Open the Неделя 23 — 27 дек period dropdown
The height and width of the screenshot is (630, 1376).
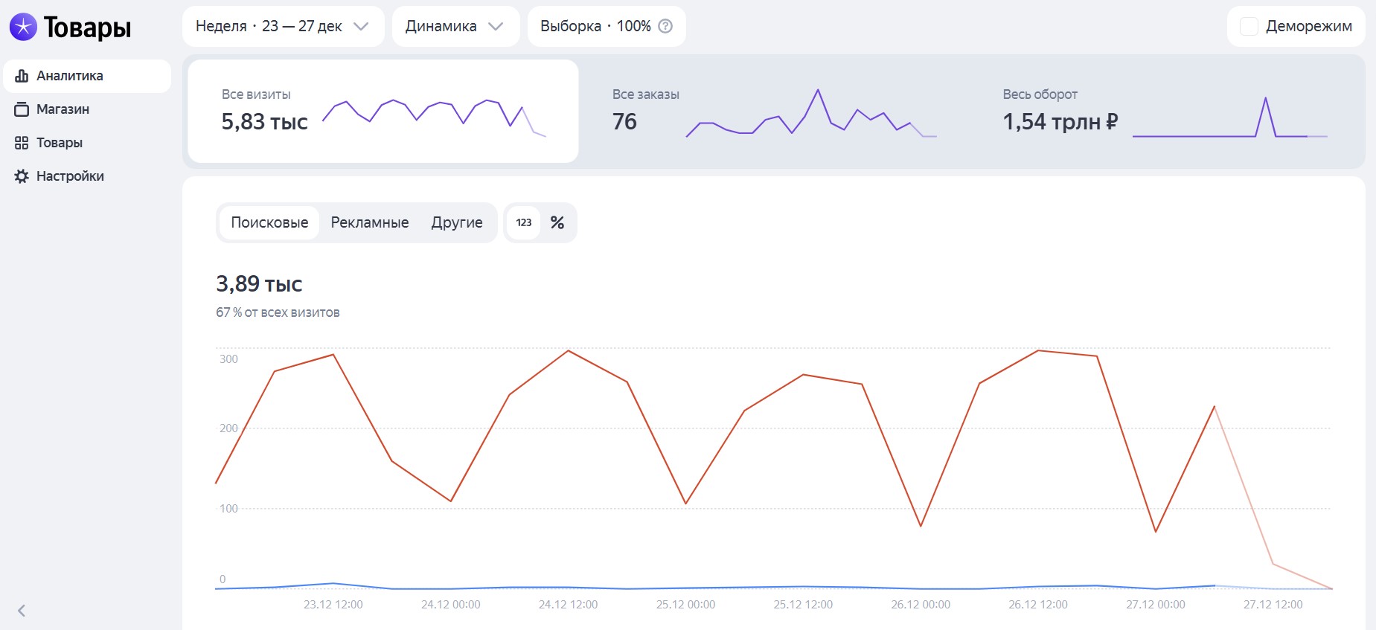click(x=283, y=26)
